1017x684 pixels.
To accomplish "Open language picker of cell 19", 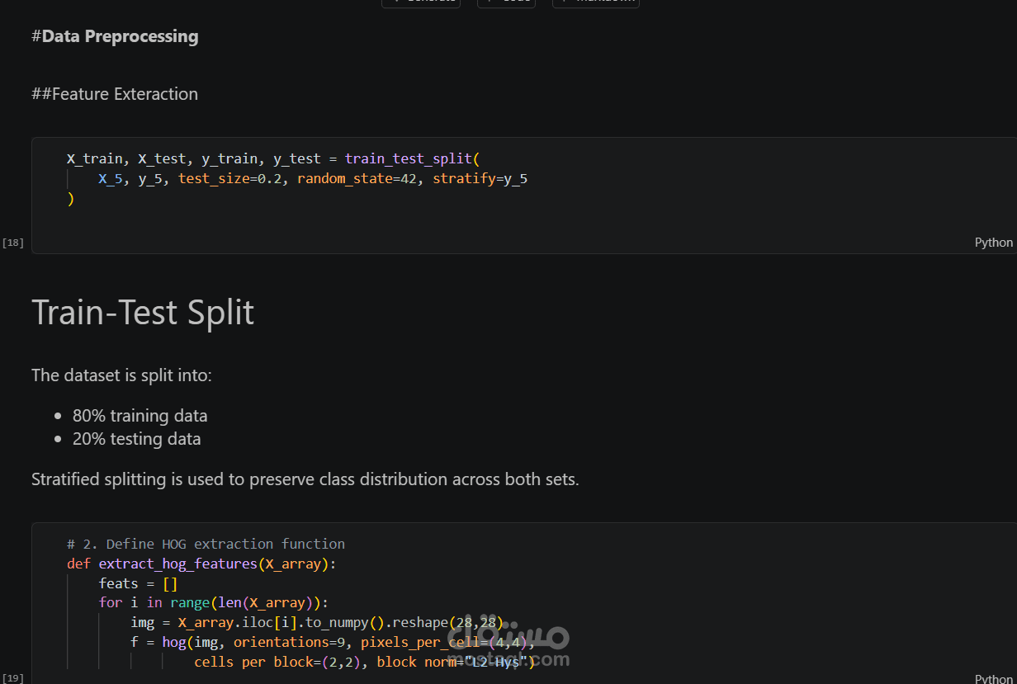I will [x=993, y=678].
